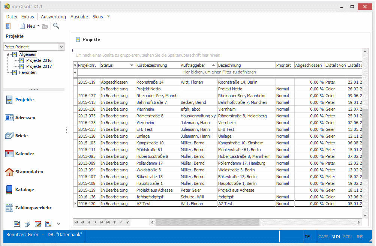Image resolution: width=376 pixels, height=246 pixels.
Task: Open the Peter Reinert user dropdown
Action: [61, 47]
